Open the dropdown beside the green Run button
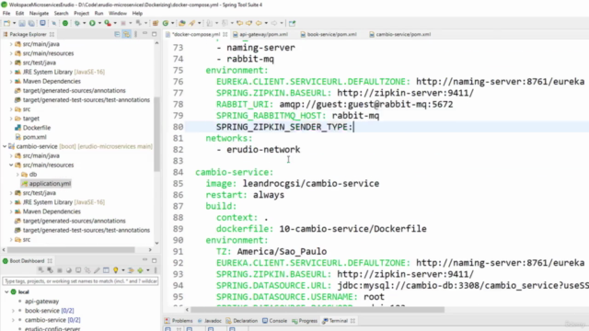This screenshot has height=331, width=589. [99, 23]
